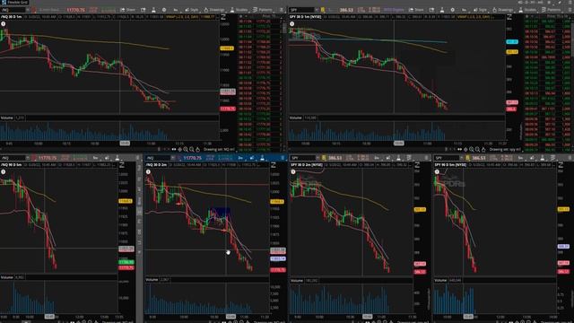Toggle side panel icon beside top-left /NQ chart header
The height and width of the screenshot is (323, 574).
(x=223, y=18)
